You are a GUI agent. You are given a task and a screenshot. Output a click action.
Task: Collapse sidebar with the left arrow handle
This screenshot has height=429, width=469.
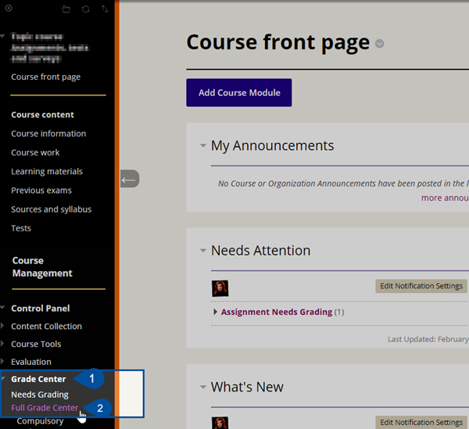point(129,179)
